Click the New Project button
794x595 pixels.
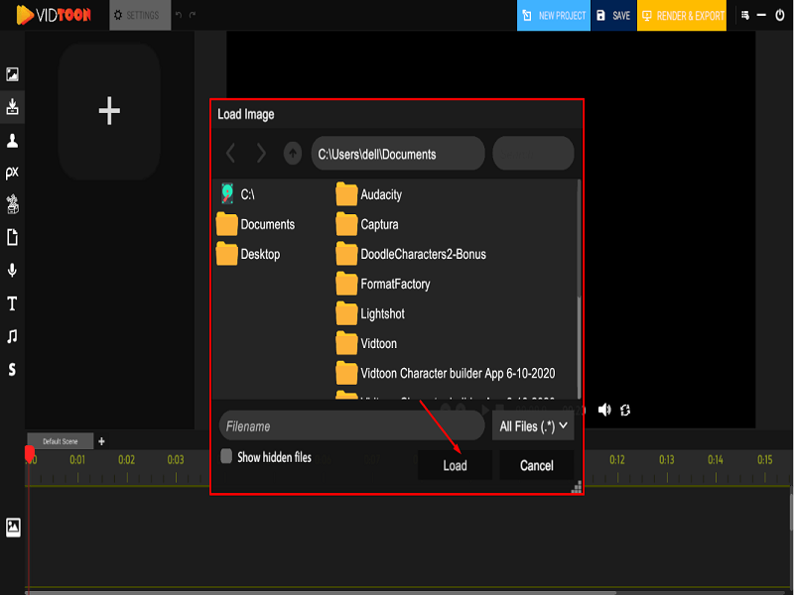click(554, 15)
